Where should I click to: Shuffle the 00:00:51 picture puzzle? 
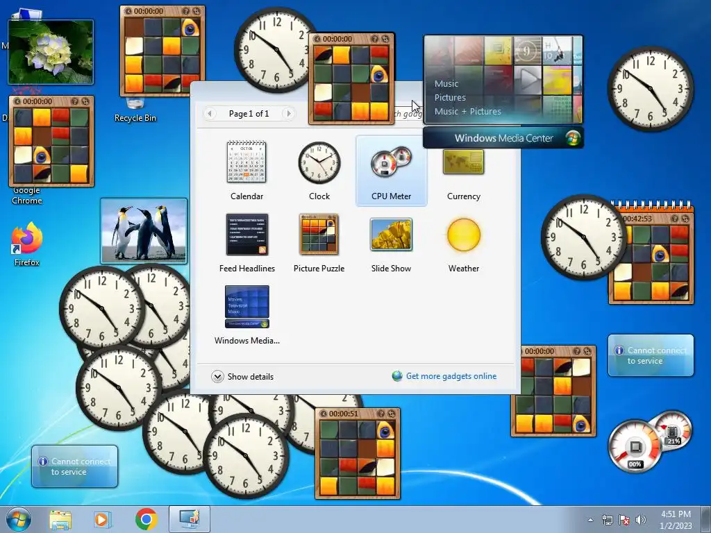coord(391,414)
